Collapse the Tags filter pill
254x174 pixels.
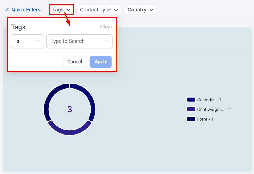pos(61,10)
